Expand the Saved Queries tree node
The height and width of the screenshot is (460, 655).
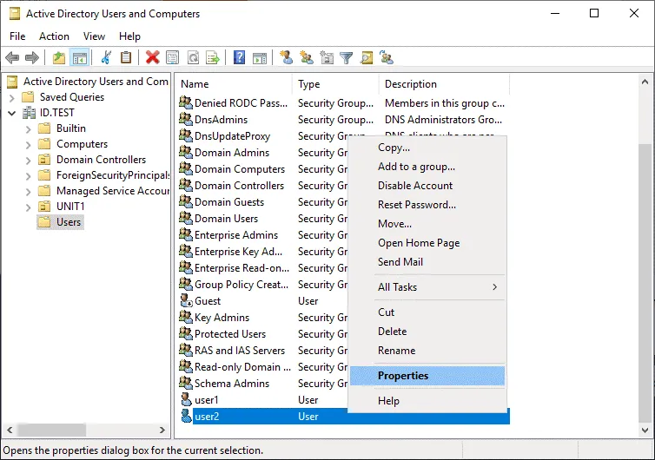[12, 97]
